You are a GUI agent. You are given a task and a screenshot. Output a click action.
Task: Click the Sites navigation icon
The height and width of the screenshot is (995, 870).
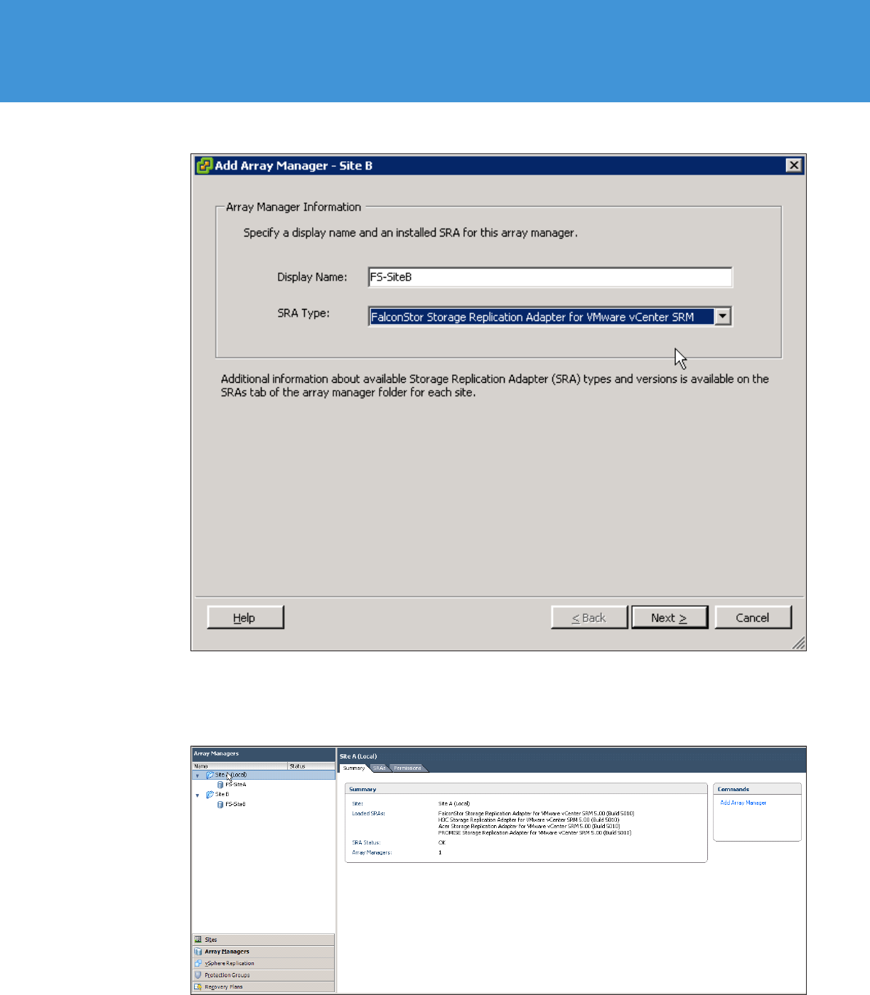198,940
